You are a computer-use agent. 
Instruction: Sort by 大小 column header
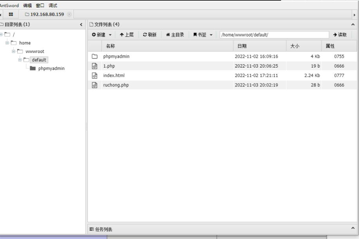[x=295, y=46]
